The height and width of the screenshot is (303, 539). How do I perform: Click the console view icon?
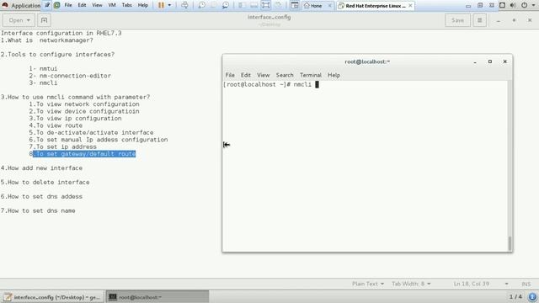tap(295, 5)
